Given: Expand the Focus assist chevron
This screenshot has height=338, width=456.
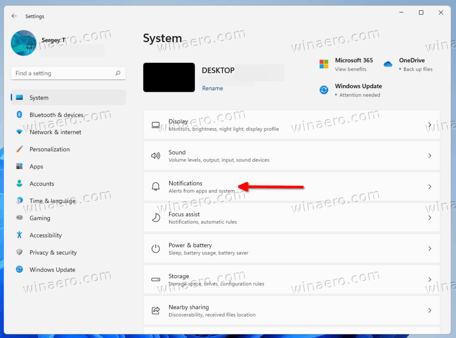Looking at the screenshot, I should pos(430,218).
